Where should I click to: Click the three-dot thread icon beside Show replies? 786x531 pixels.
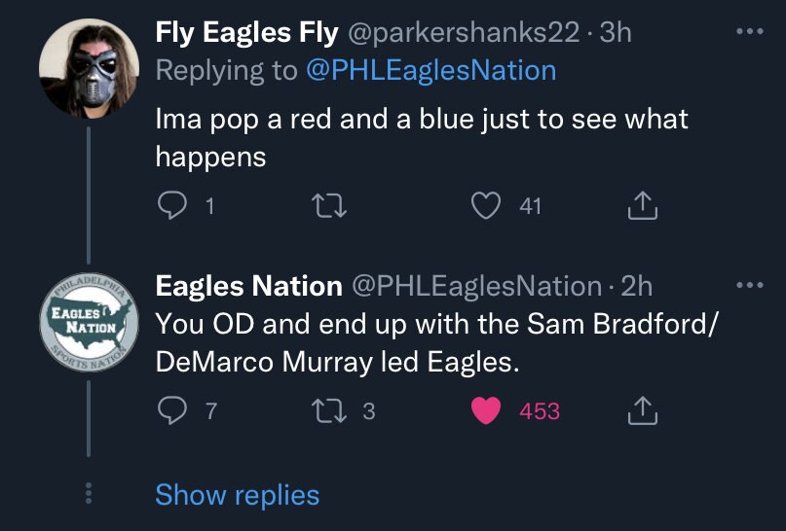[89, 493]
